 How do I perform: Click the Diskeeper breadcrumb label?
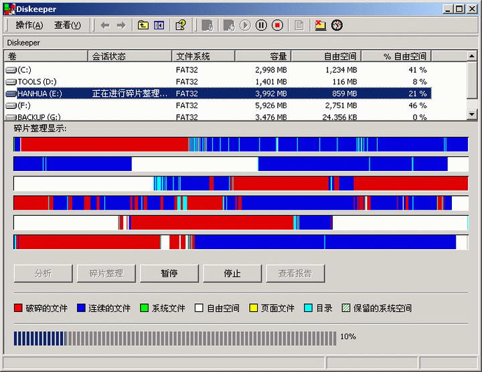(23, 43)
